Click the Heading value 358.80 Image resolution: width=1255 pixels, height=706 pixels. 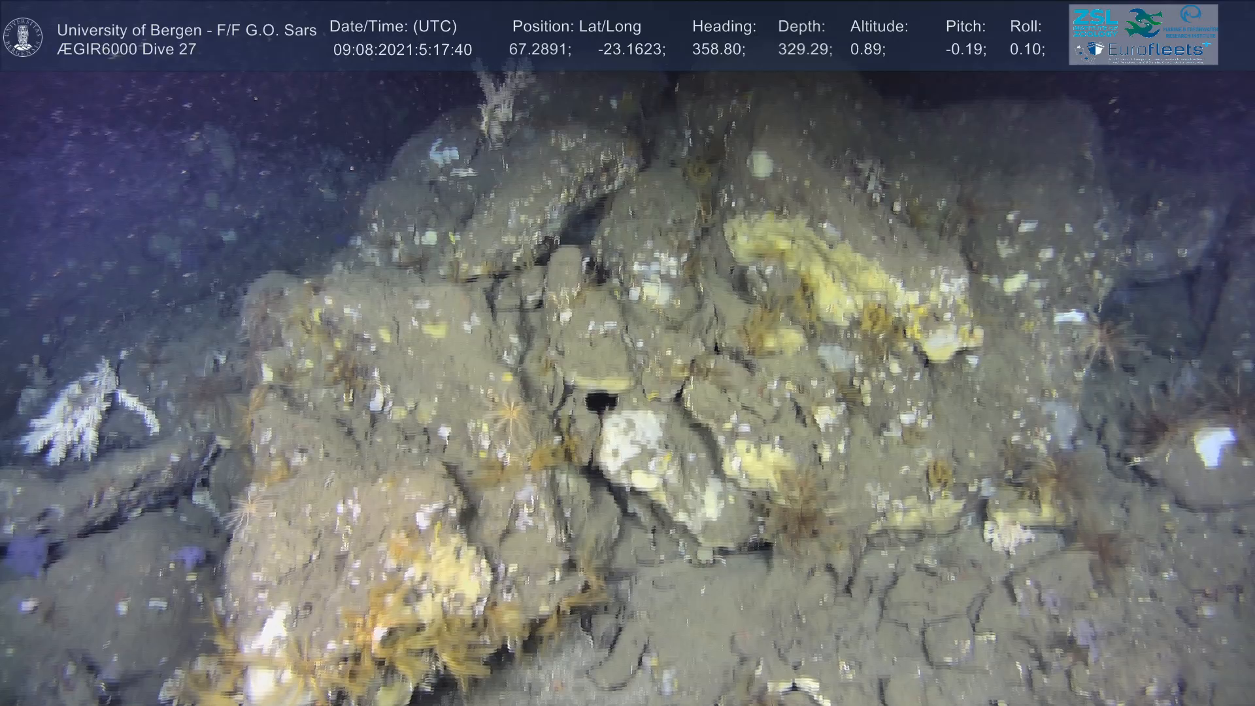tap(718, 50)
